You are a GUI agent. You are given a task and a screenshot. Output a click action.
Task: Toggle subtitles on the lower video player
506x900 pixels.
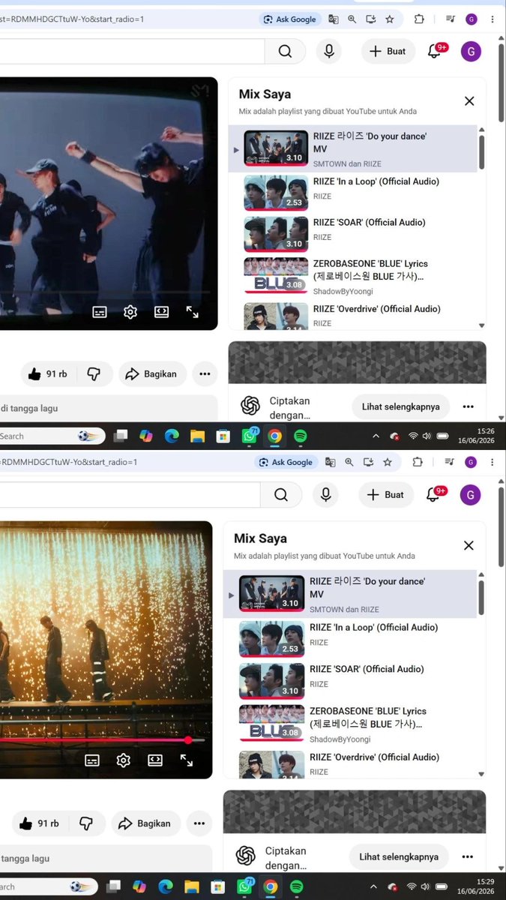point(92,760)
